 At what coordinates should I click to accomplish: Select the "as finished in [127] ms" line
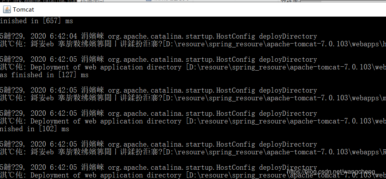click(x=44, y=75)
